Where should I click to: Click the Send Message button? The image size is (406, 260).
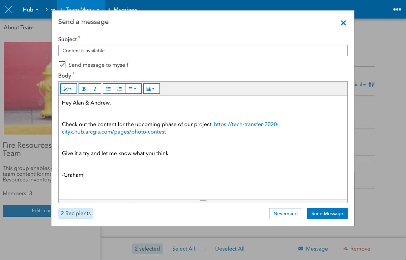click(x=327, y=213)
